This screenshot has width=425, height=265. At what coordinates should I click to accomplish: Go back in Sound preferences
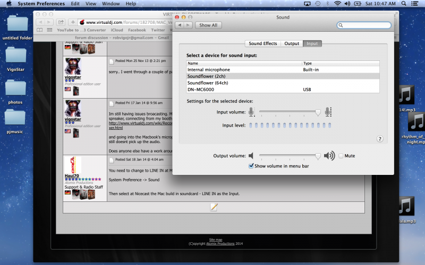(180, 25)
